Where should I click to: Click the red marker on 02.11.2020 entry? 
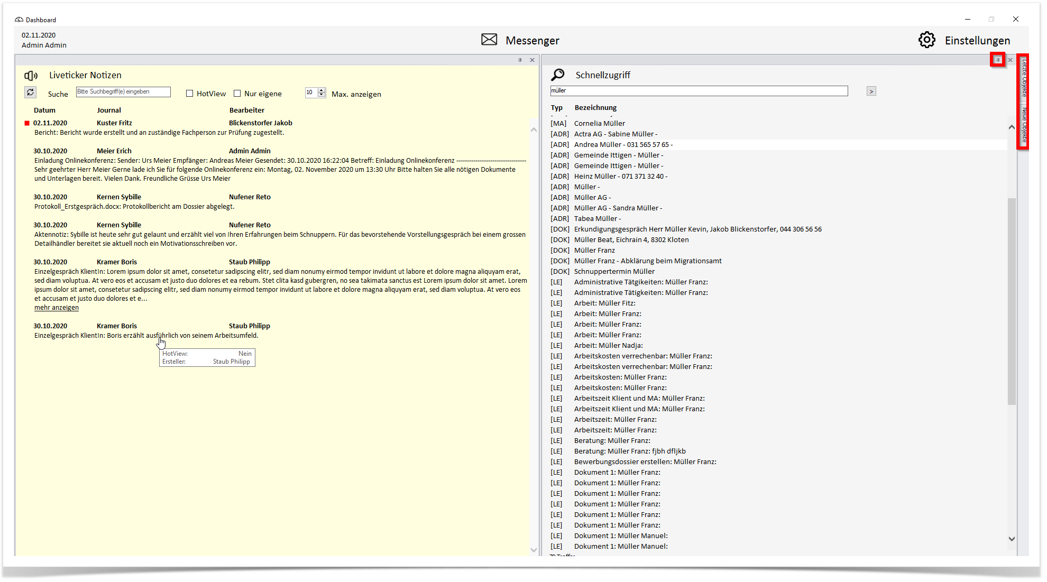pyautogui.click(x=27, y=123)
